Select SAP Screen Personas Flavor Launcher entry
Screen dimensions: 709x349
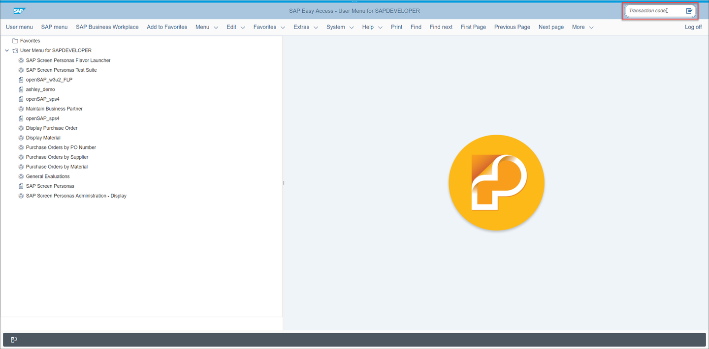(68, 60)
